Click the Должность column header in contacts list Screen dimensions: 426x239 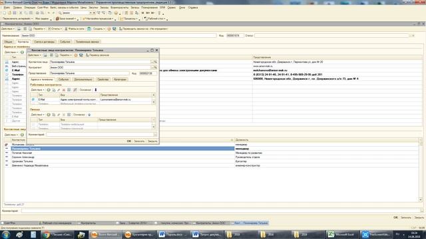[326, 140]
